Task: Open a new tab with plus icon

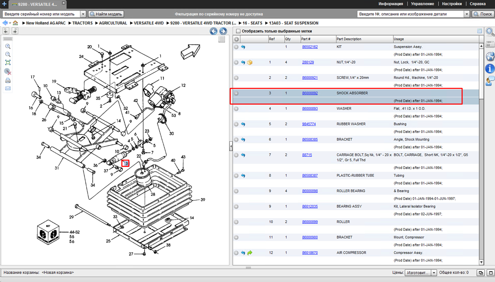Action: point(4,4)
